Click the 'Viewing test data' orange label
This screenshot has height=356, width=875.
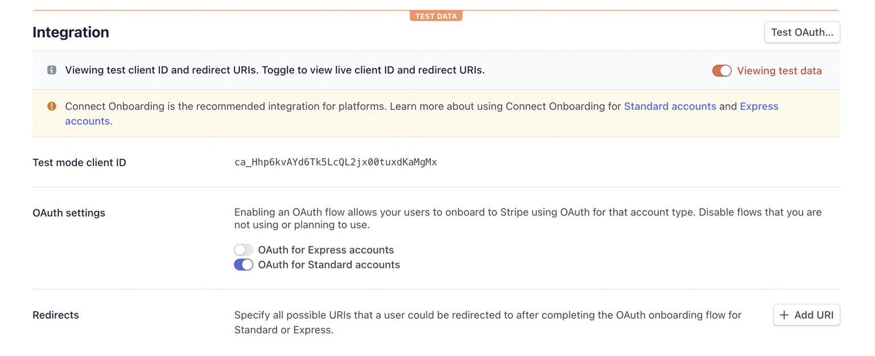(x=779, y=71)
